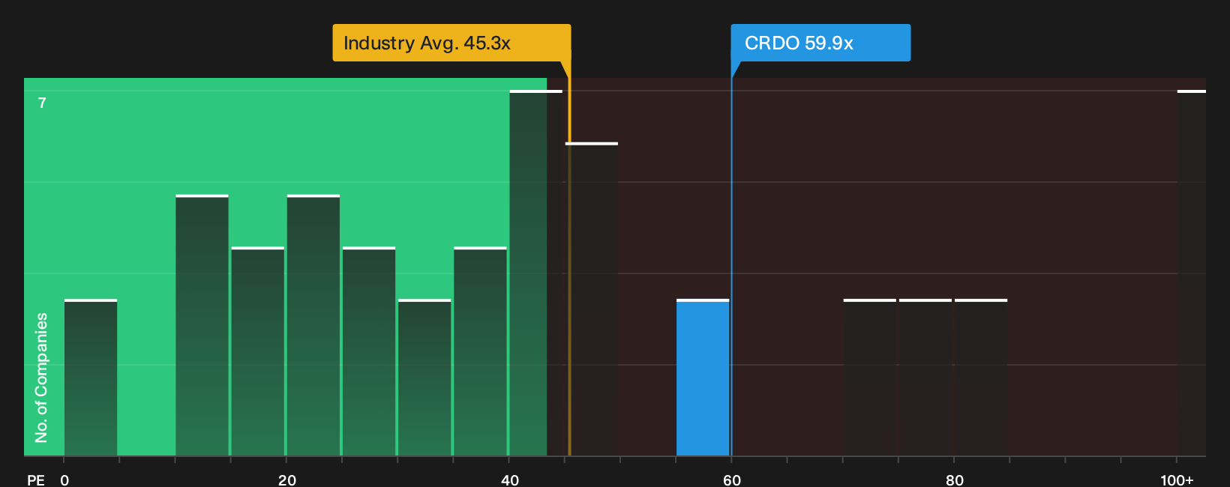Click the Industry Avg. 45.3x label

point(451,43)
